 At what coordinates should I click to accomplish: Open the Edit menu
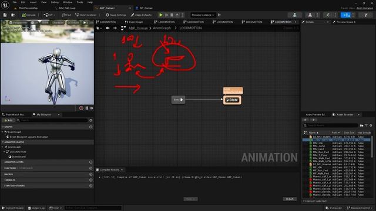pos(23,2)
